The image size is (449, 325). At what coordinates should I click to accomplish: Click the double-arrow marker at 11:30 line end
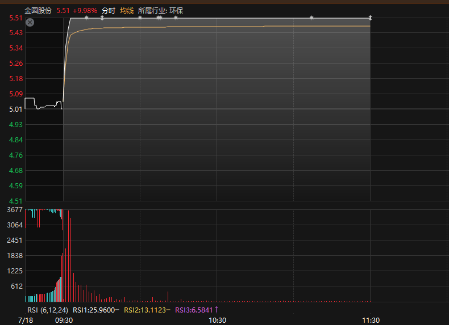(x=370, y=18)
